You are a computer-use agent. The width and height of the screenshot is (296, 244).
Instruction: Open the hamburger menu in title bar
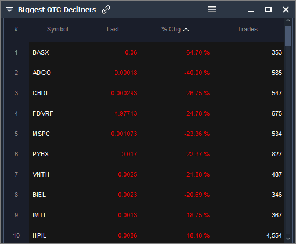(x=212, y=9)
